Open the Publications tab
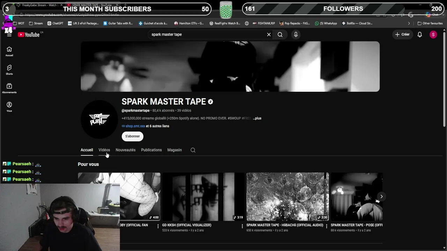The width and height of the screenshot is (447, 251). (151, 150)
